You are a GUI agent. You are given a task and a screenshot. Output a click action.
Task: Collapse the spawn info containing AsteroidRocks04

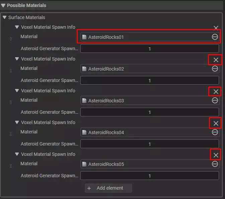pyautogui.click(x=17, y=123)
